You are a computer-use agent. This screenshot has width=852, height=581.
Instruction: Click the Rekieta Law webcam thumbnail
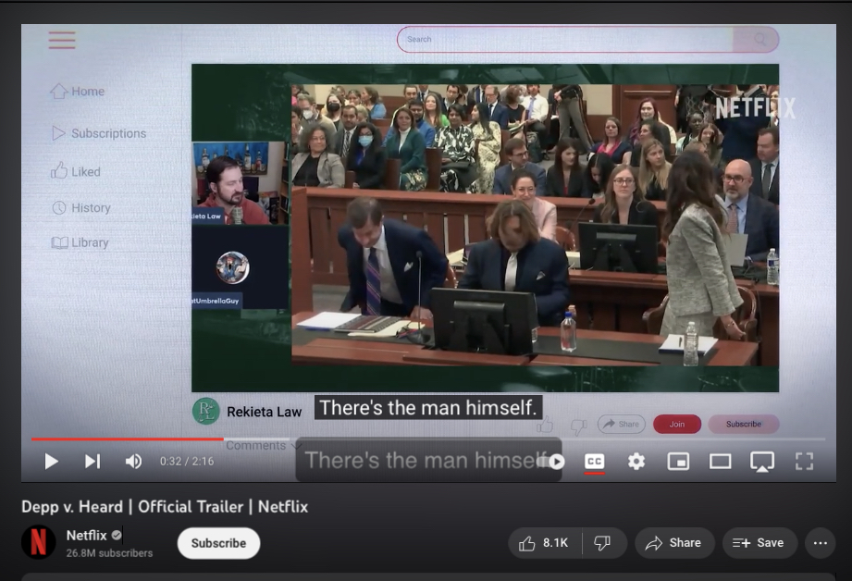pos(240,183)
